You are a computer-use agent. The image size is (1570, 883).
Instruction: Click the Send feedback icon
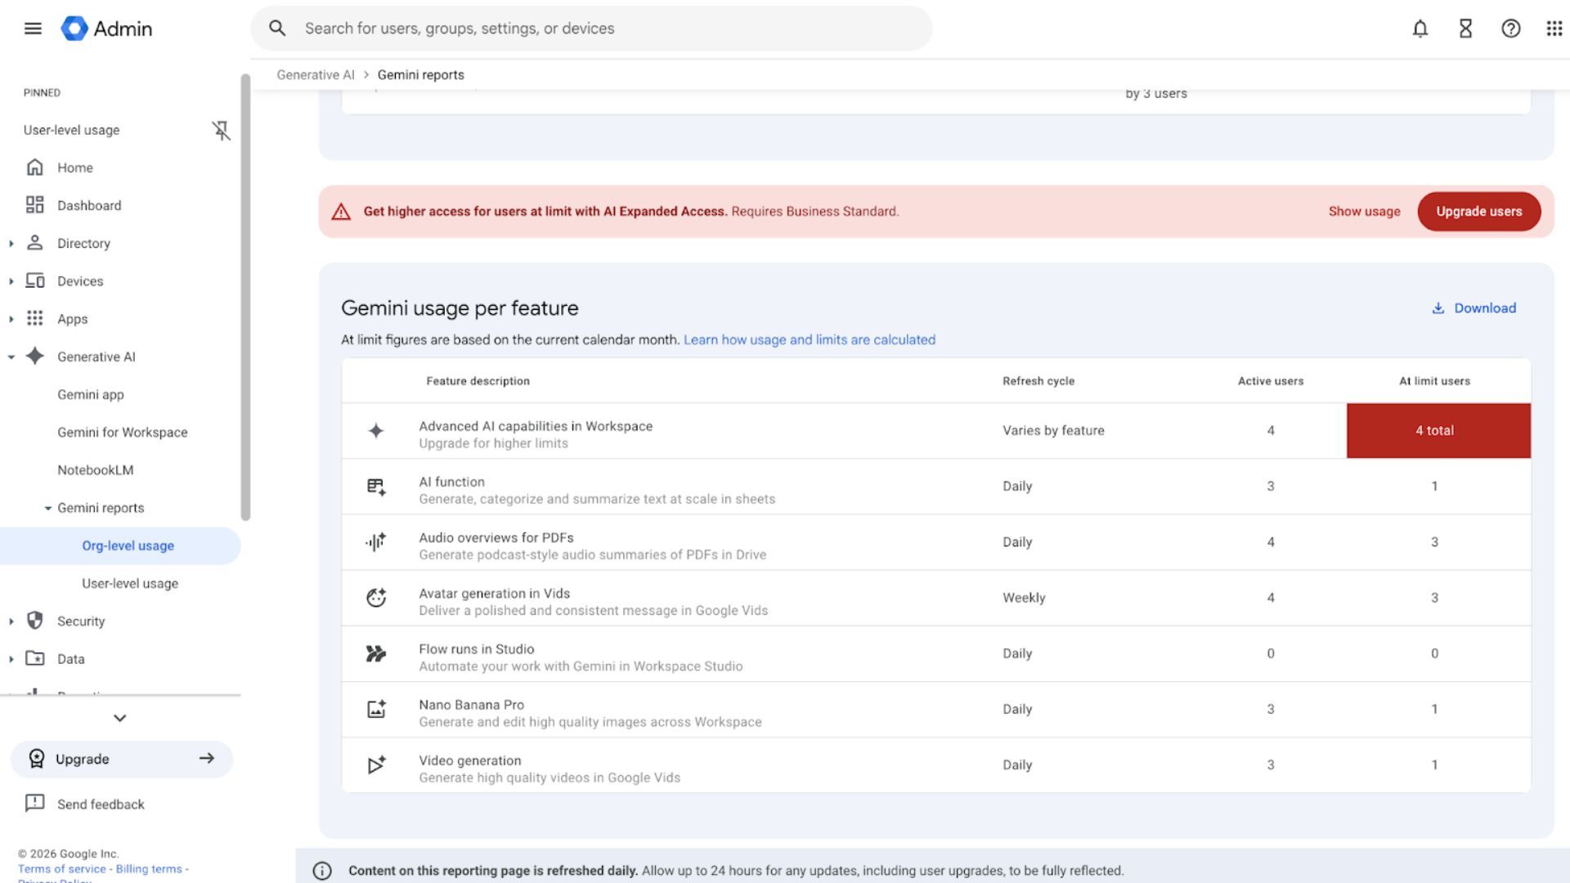point(34,803)
